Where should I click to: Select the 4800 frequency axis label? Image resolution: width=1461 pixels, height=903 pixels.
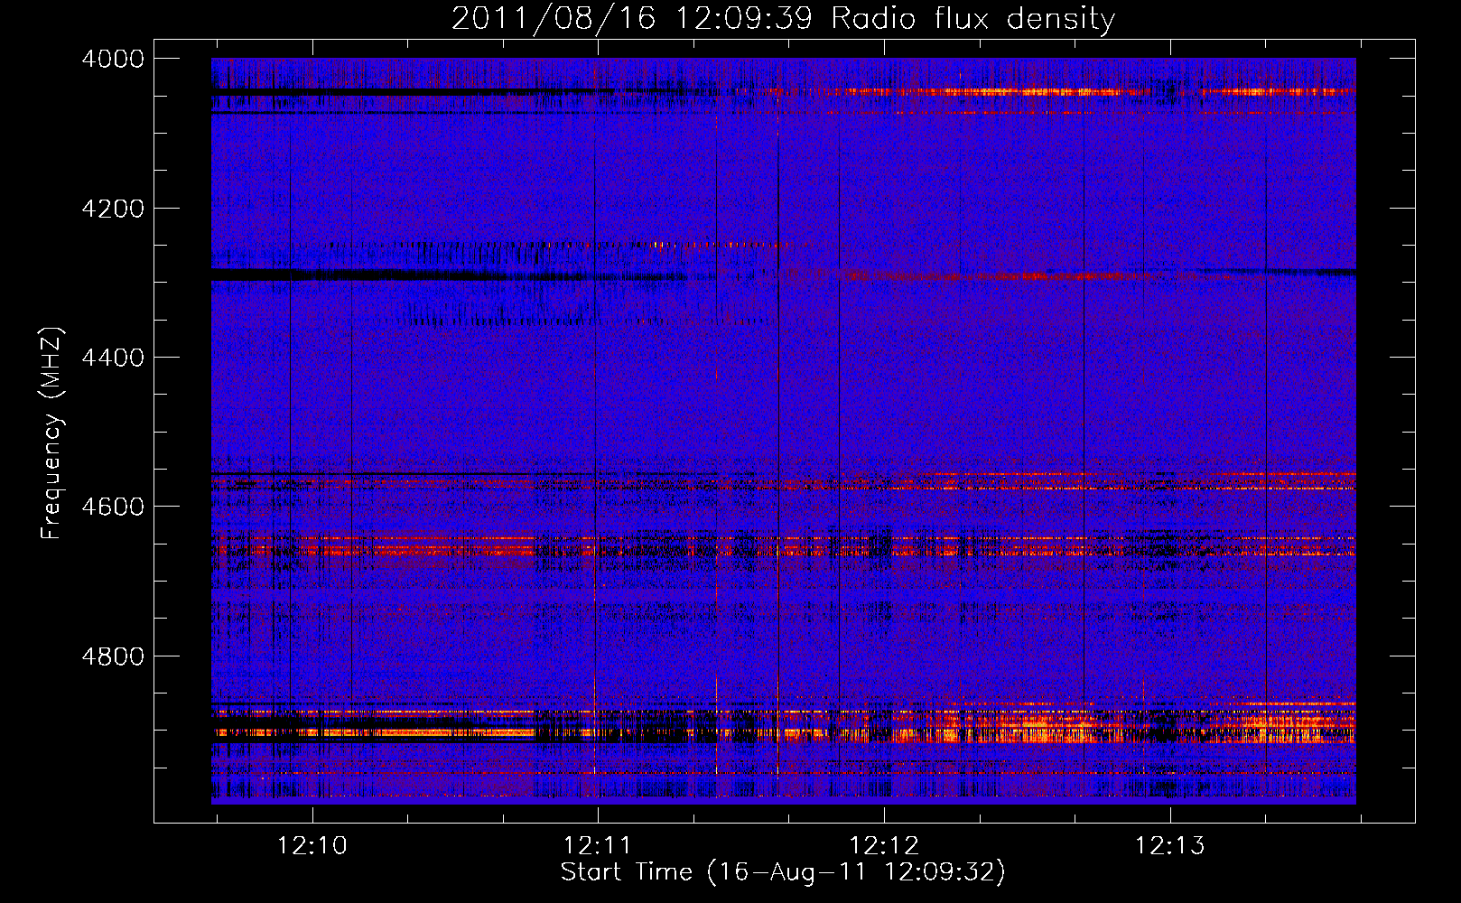pos(112,656)
